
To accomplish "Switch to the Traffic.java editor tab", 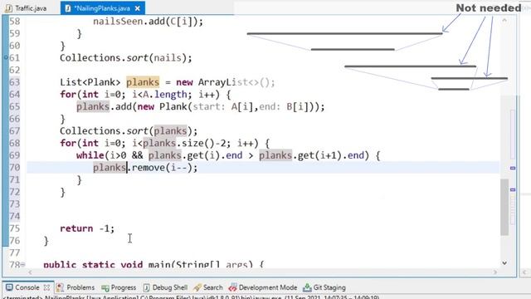I will point(26,8).
